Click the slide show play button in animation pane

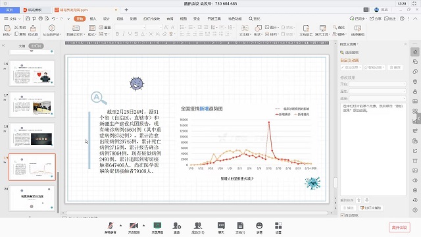coord(371,208)
